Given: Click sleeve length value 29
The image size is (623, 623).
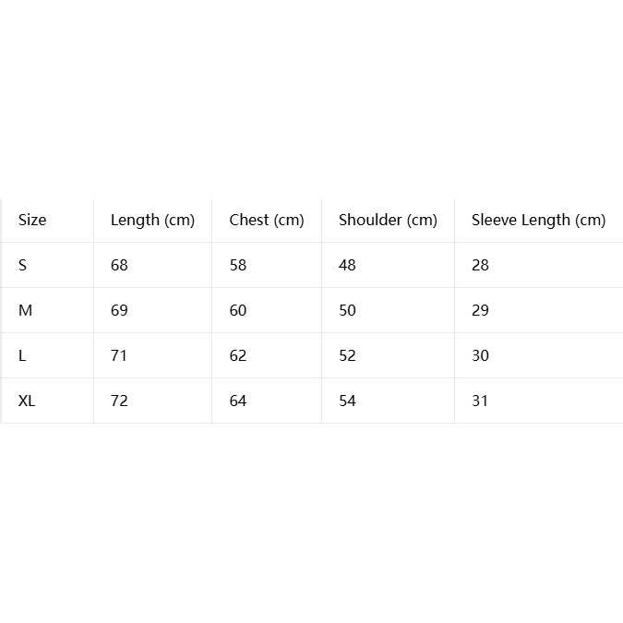Looking at the screenshot, I should (480, 310).
